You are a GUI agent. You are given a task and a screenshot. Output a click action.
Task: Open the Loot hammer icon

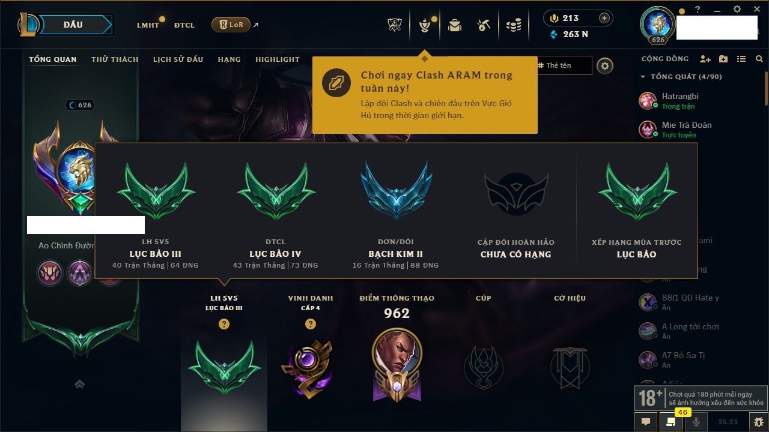(x=484, y=25)
